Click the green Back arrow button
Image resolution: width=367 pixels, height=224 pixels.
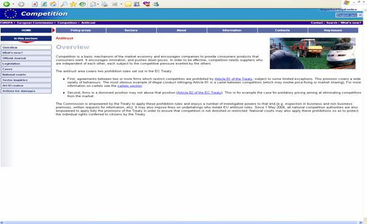pos(7,4)
